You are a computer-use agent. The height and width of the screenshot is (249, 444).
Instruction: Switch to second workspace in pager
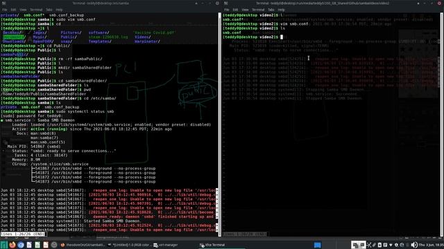(x=362, y=245)
